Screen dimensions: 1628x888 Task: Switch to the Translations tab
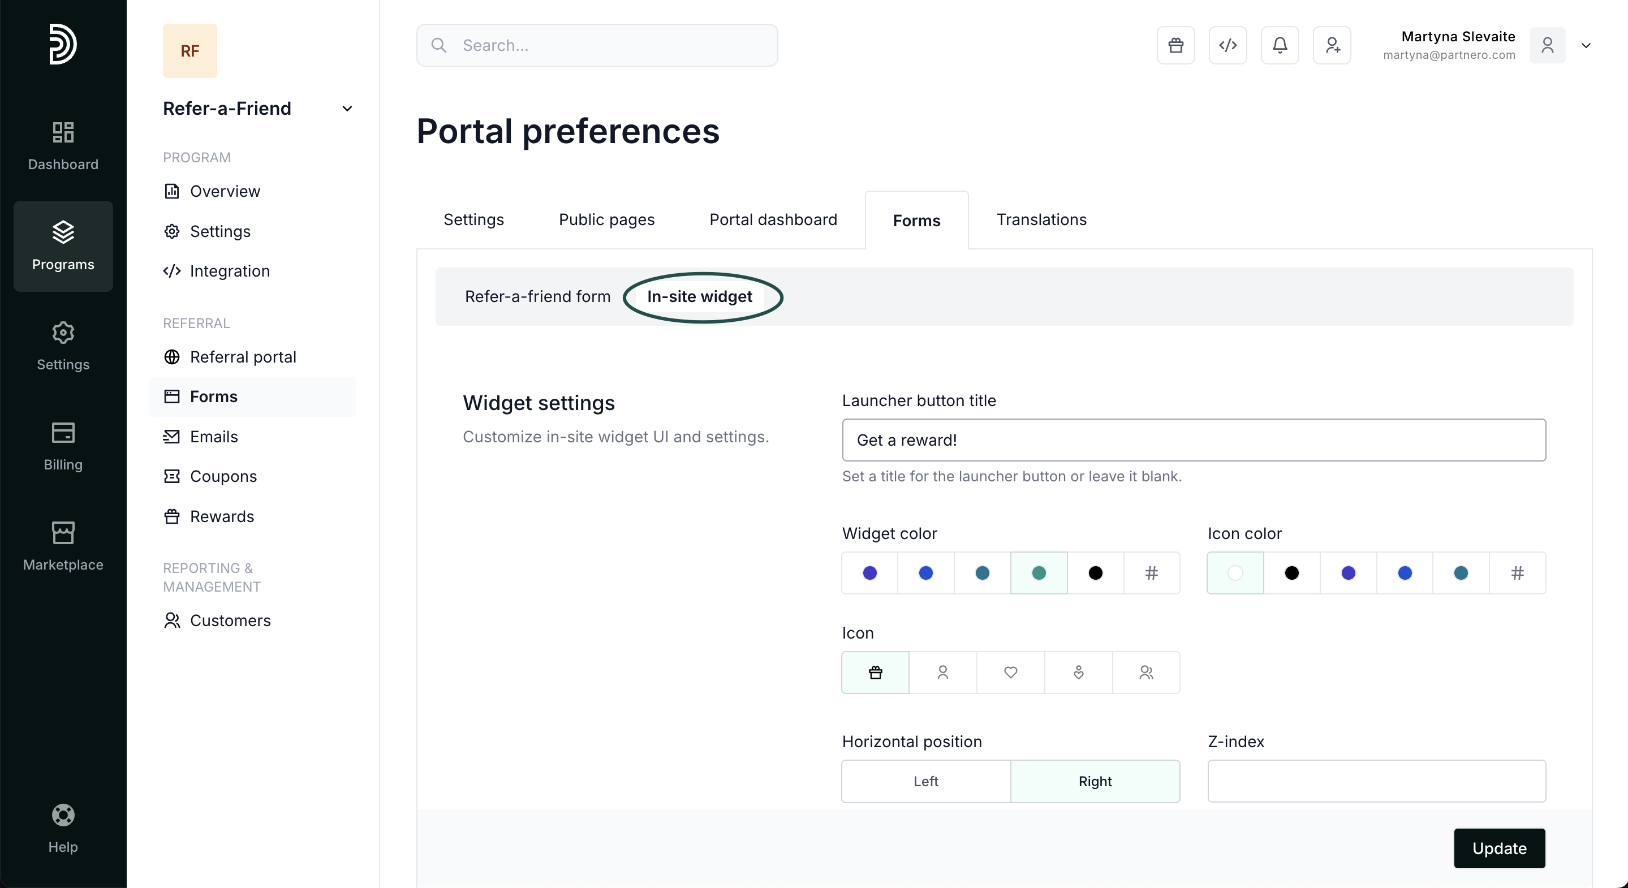pos(1041,219)
